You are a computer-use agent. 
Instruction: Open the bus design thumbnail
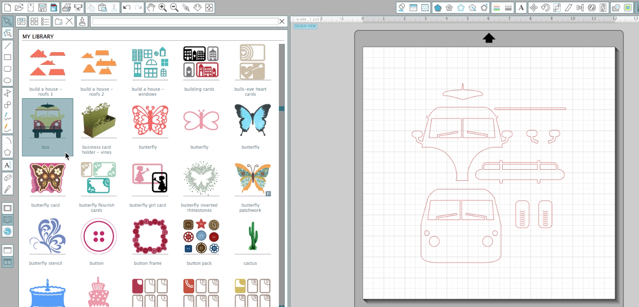click(x=47, y=127)
